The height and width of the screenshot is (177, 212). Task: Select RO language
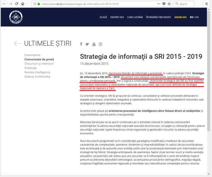[x=191, y=17]
